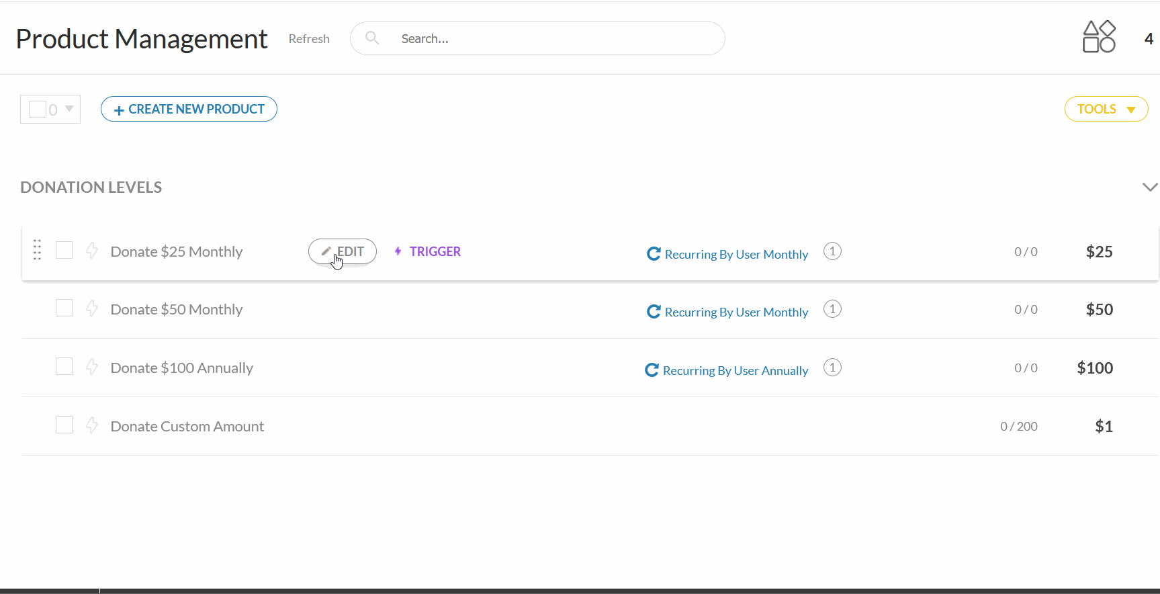The image size is (1160, 594).
Task: Open the TOOLS dropdown menu
Action: (1106, 109)
